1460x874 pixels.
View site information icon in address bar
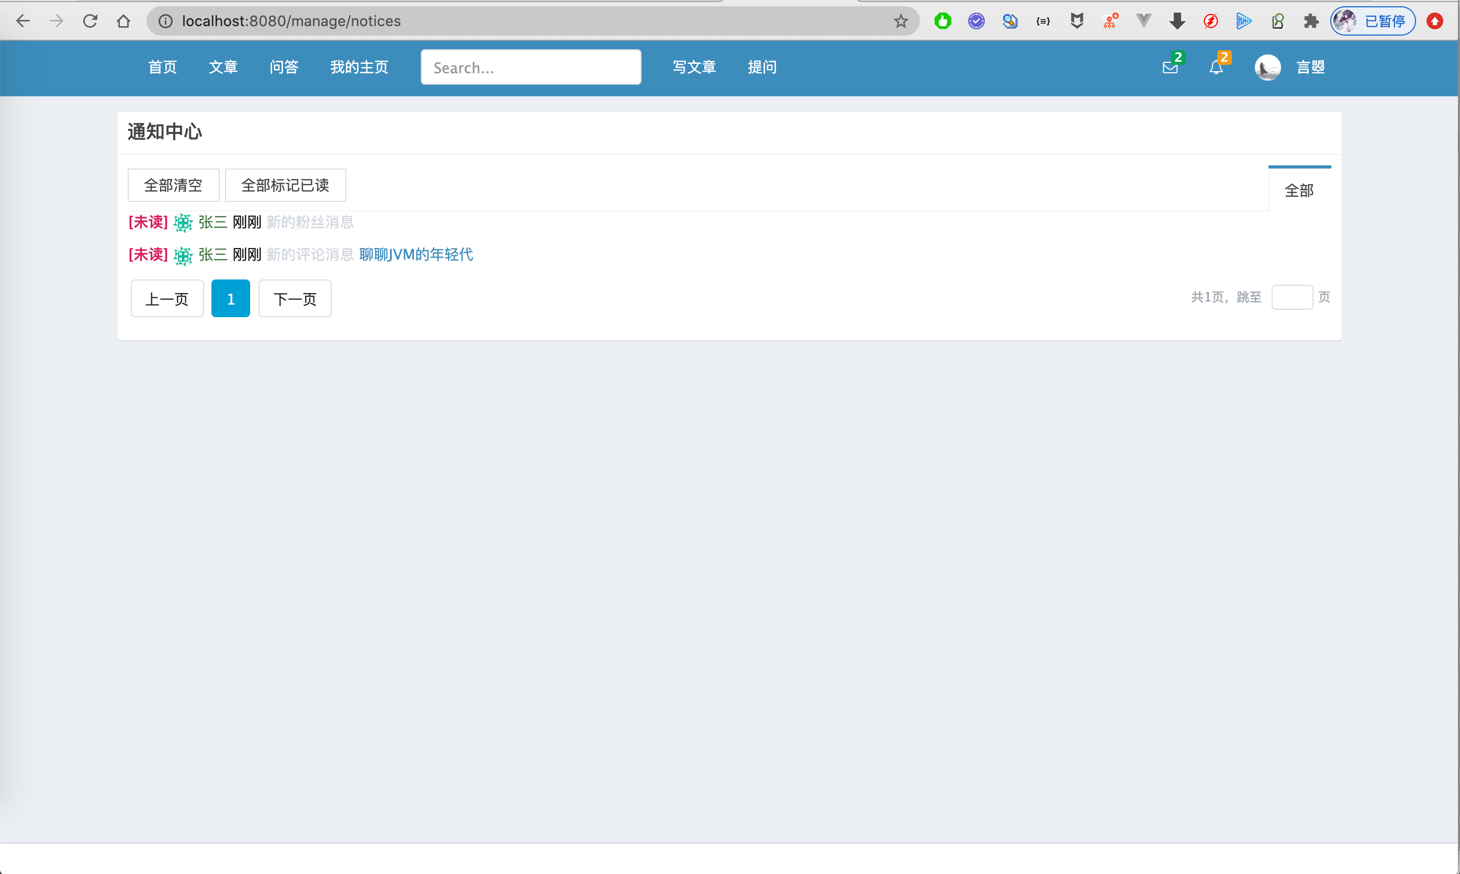165,22
